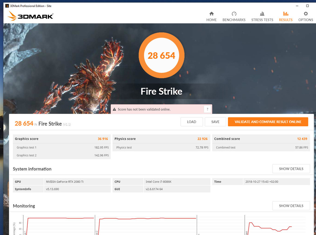316x235 pixels.
Task: Click the Physics test row label
Action: (x=124, y=147)
